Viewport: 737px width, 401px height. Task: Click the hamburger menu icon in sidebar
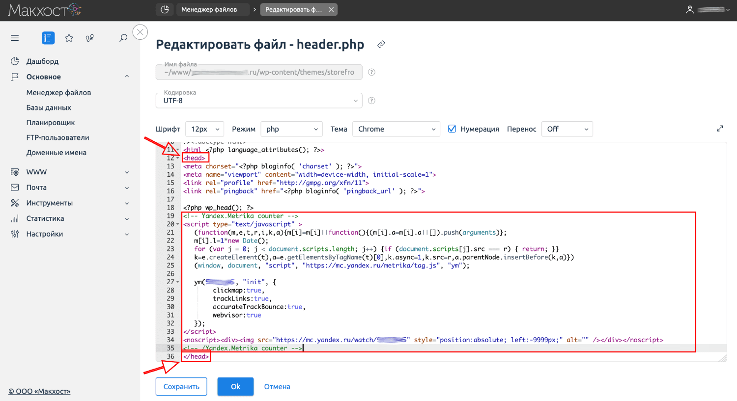click(x=15, y=38)
